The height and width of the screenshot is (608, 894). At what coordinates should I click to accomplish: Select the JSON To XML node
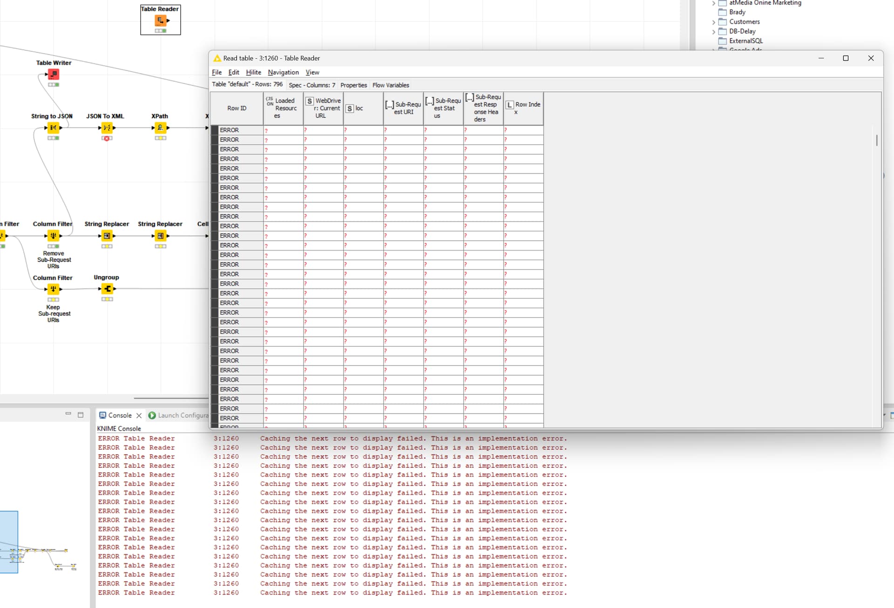pos(107,128)
